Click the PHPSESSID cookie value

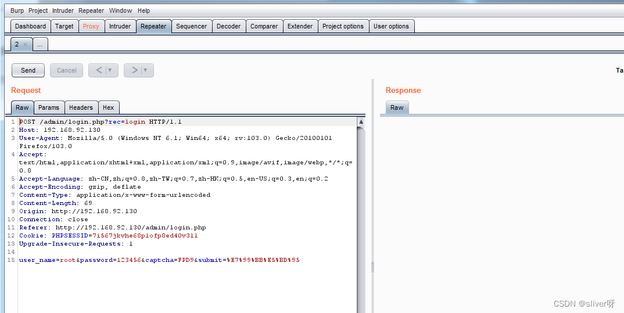tap(145, 236)
